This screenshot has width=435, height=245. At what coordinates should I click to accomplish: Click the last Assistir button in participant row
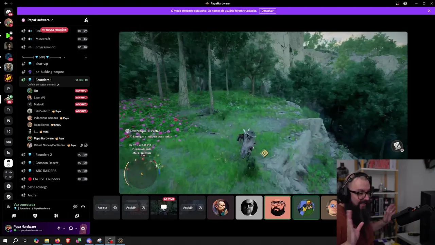[188, 208]
